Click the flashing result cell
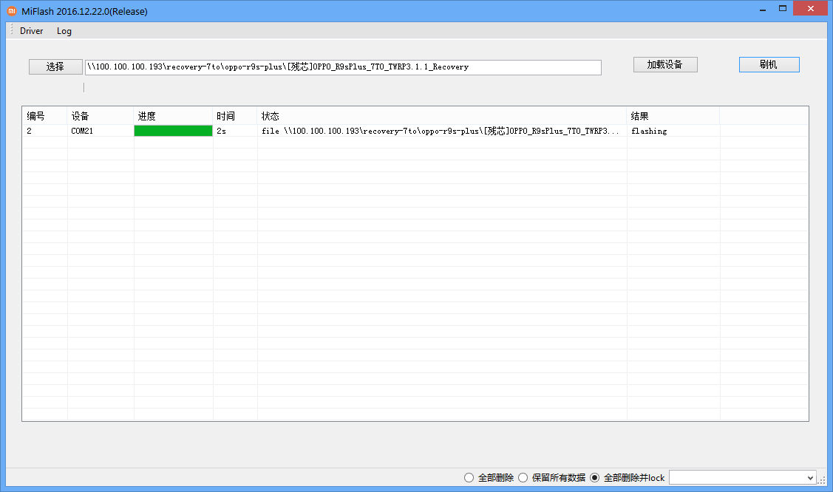833x492 pixels. (x=673, y=131)
